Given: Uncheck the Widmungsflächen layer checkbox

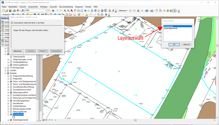Looking at the screenshot, I should [11, 65].
